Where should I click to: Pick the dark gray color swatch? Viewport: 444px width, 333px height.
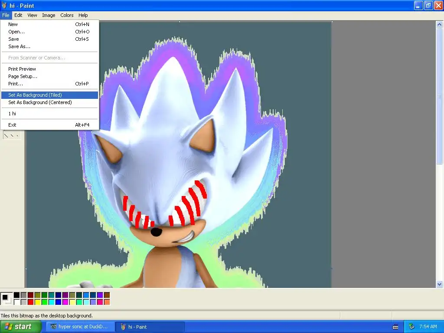click(24, 295)
